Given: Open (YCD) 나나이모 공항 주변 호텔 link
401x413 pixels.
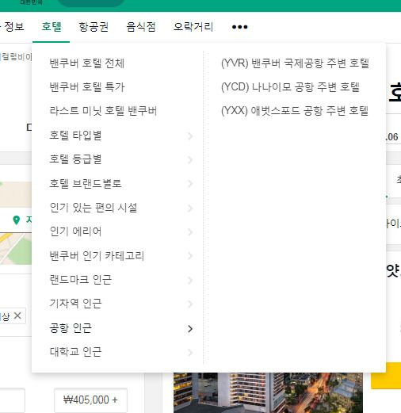Looking at the screenshot, I should (290, 87).
